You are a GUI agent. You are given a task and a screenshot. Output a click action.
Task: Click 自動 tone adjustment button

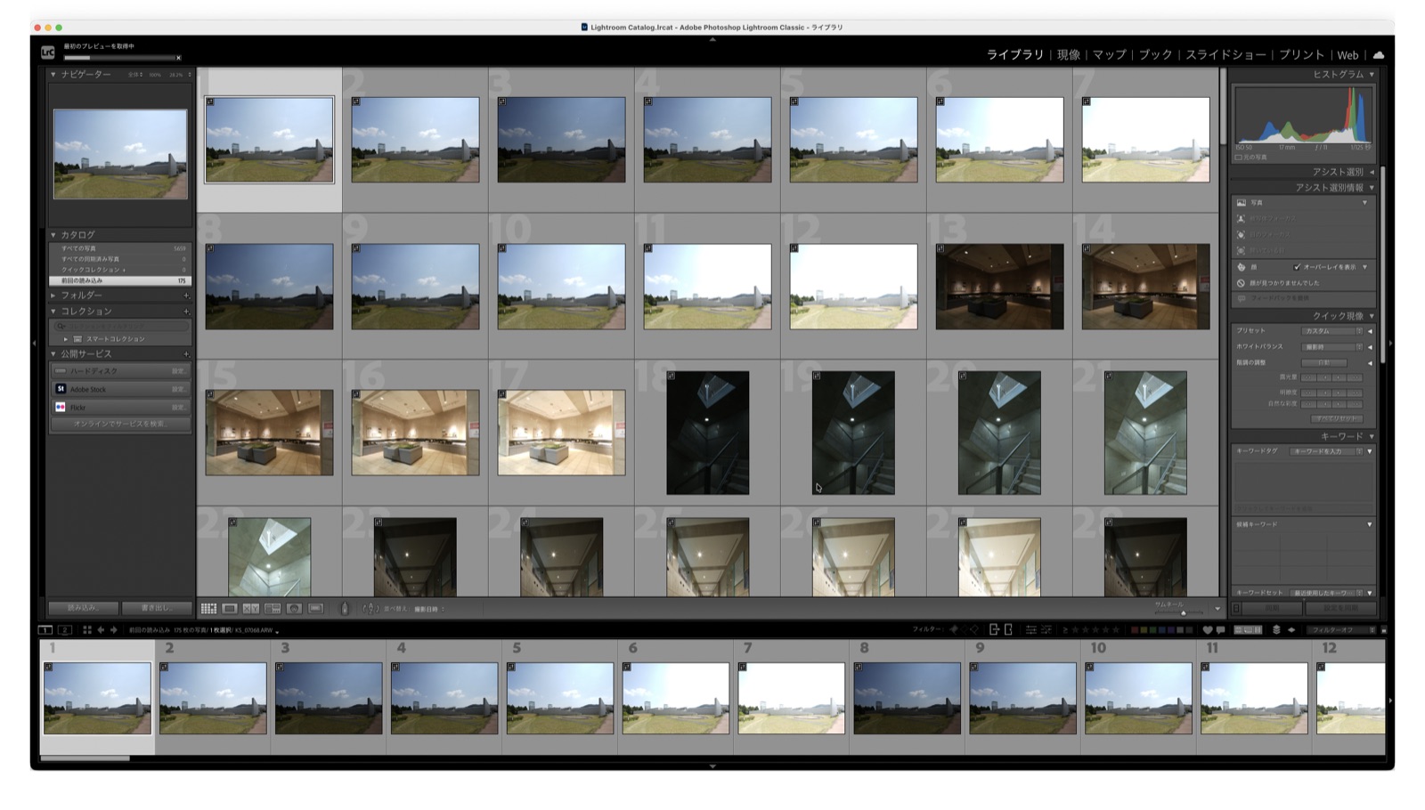tap(1324, 363)
